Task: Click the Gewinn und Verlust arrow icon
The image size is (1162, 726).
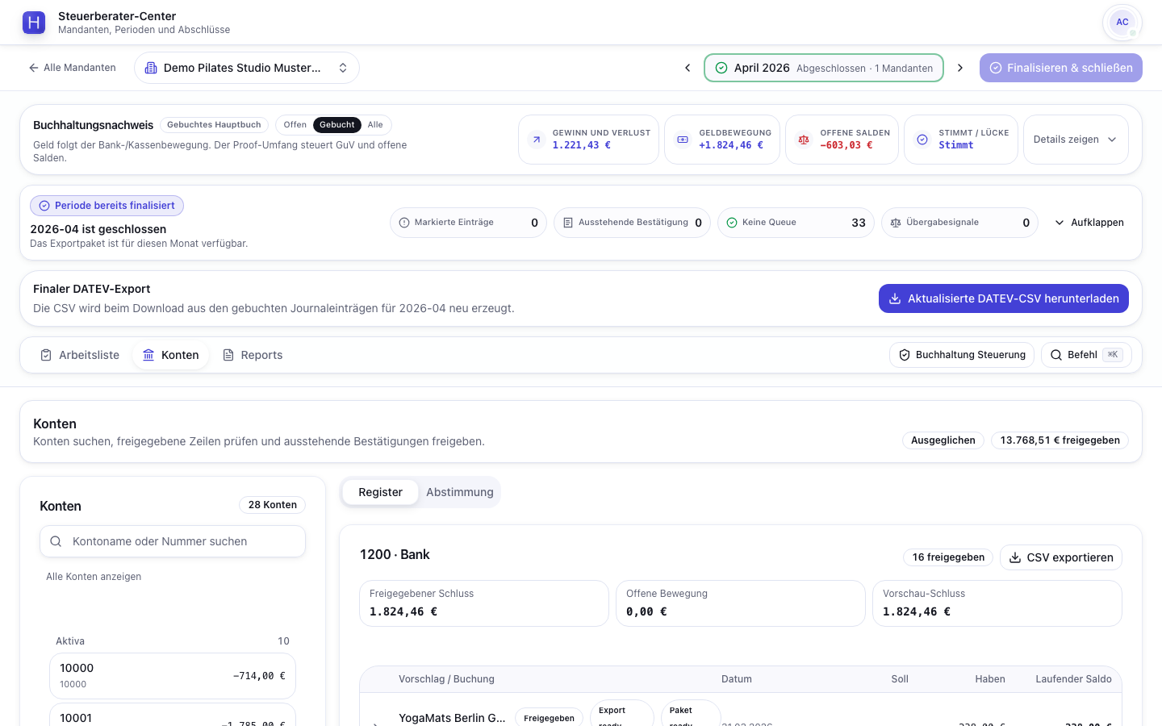Action: [x=537, y=140]
